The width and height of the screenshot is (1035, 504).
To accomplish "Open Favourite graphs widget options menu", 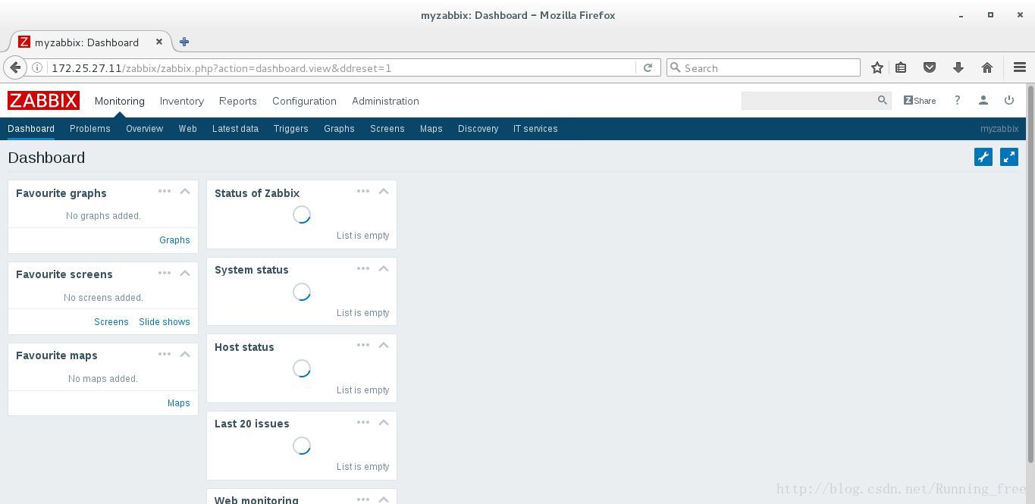I will click(x=165, y=191).
